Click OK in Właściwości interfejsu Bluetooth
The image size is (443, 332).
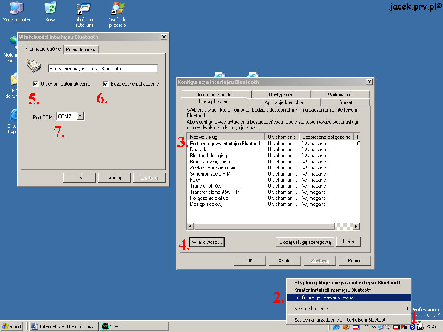click(80, 178)
